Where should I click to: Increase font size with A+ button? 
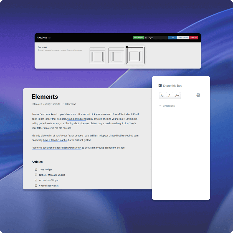[177, 95]
